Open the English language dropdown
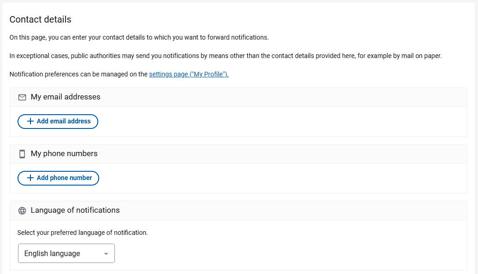The height and width of the screenshot is (274, 478). tap(66, 254)
